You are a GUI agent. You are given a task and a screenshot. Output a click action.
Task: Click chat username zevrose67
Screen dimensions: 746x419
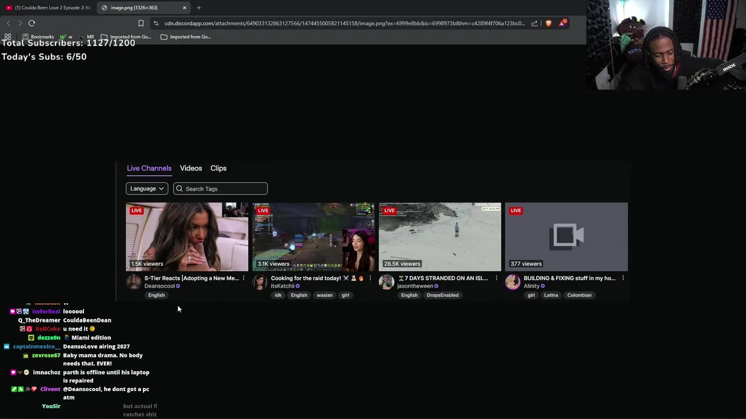point(46,355)
